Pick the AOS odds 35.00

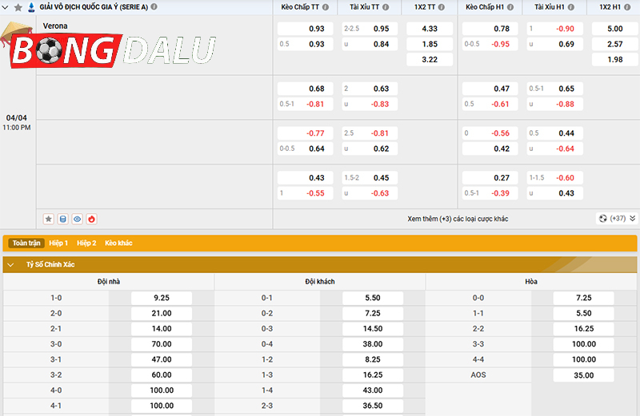pos(583,374)
